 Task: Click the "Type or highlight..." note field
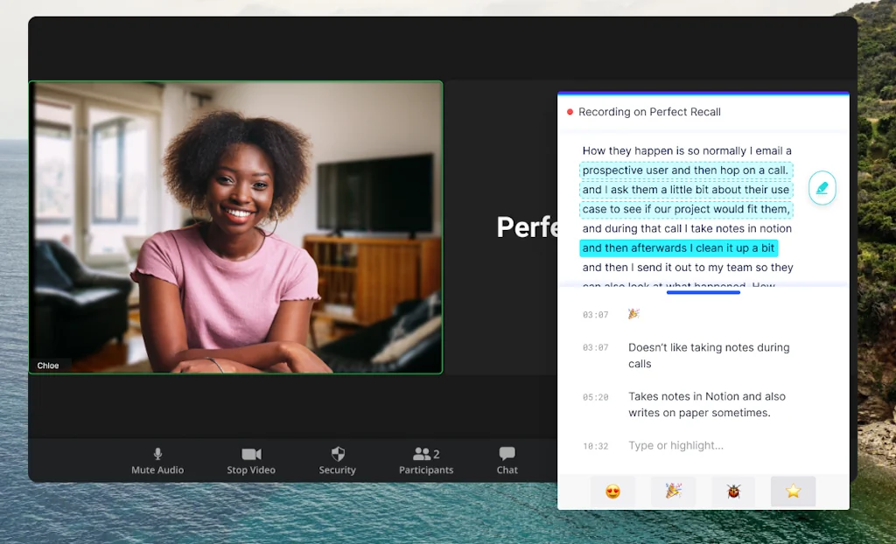675,446
